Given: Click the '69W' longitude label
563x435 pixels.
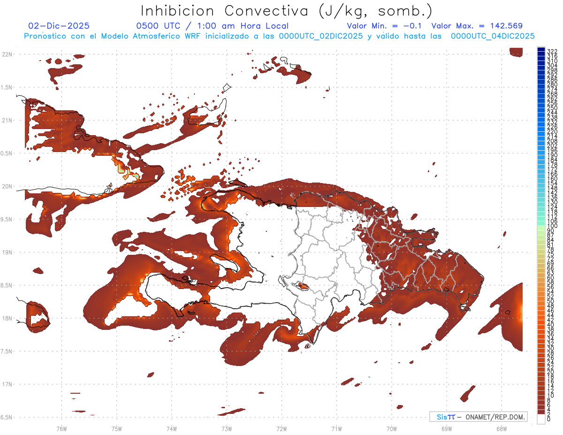Looking at the screenshot, I should tap(447, 429).
